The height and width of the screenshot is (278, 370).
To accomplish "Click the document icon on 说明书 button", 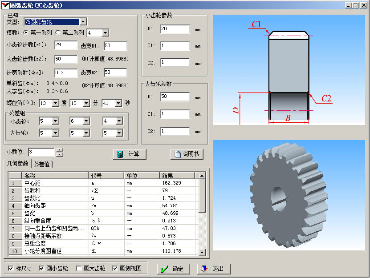I will (177, 154).
